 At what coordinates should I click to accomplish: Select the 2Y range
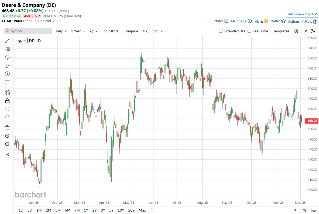tap(95, 210)
